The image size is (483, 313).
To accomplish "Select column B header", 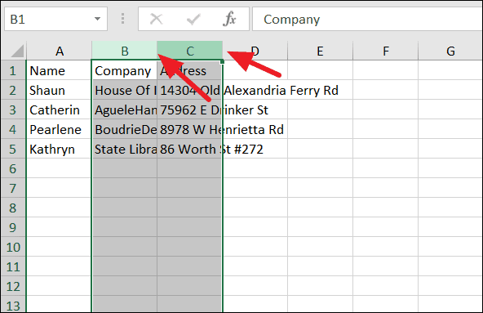I will pyautogui.click(x=125, y=51).
